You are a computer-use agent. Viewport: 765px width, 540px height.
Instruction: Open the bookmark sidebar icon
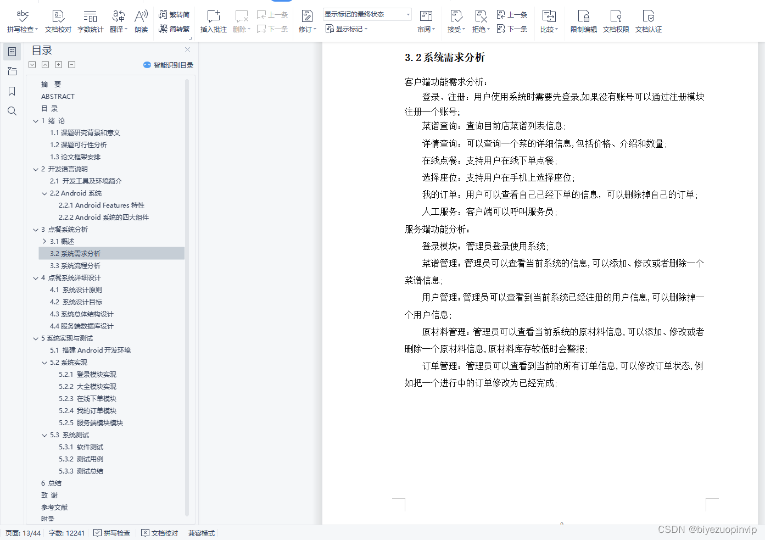(x=12, y=91)
